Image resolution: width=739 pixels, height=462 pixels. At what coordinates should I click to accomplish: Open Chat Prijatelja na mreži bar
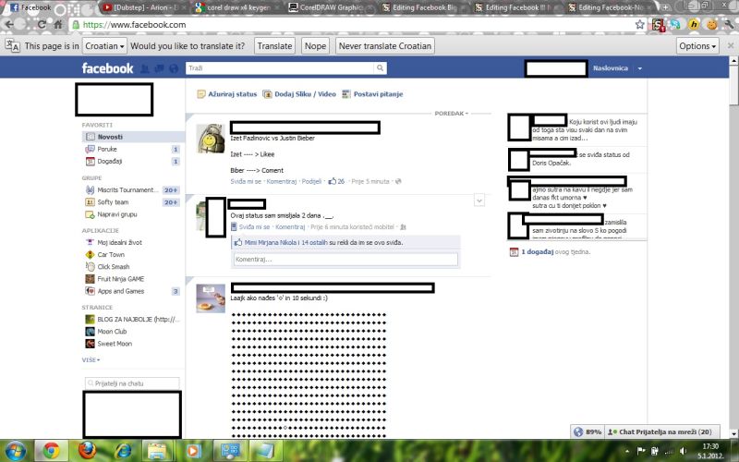coord(662,432)
